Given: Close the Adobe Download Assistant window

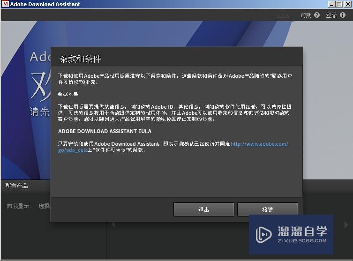Looking at the screenshot, I should click(347, 4).
